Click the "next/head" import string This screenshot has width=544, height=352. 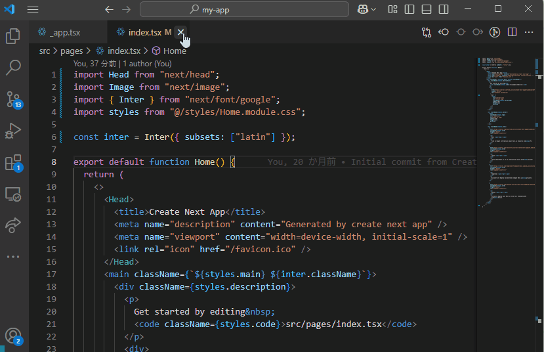[187, 75]
